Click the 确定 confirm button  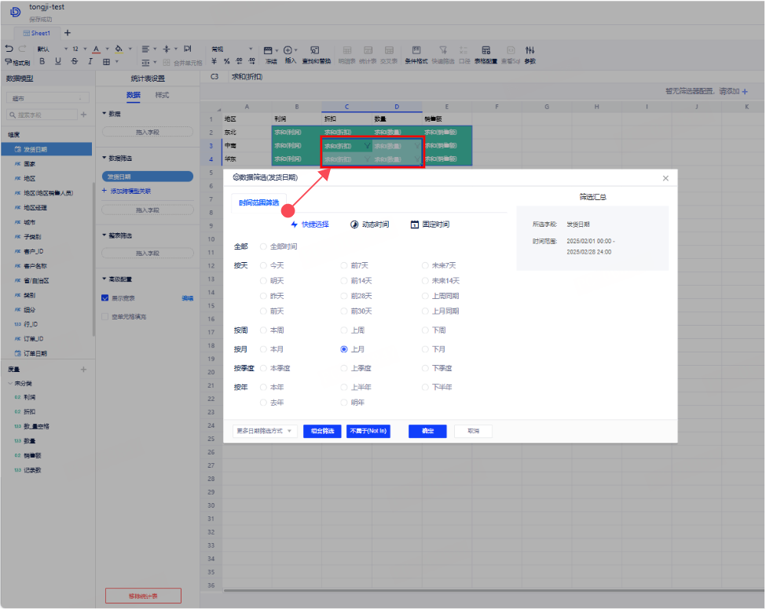coord(427,431)
